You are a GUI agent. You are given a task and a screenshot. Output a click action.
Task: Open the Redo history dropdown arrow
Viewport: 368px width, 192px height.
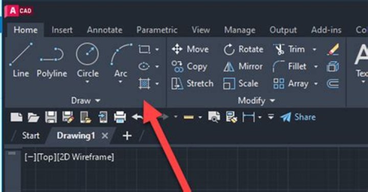coord(175,117)
